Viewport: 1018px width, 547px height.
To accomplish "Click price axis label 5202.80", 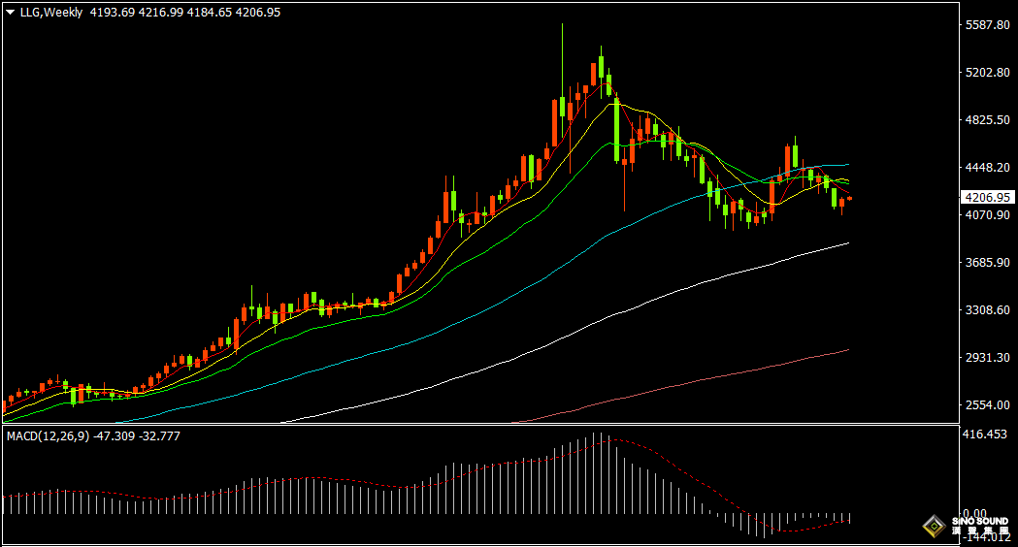I will point(988,72).
